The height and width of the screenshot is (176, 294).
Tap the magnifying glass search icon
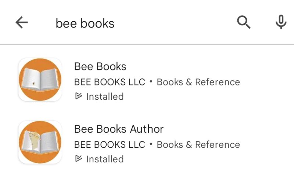(244, 23)
